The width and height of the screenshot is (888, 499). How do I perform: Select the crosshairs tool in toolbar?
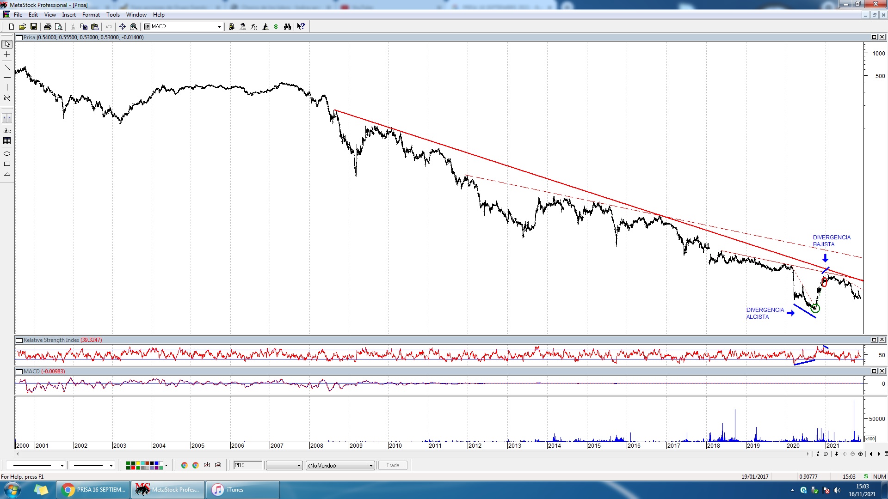(122, 27)
